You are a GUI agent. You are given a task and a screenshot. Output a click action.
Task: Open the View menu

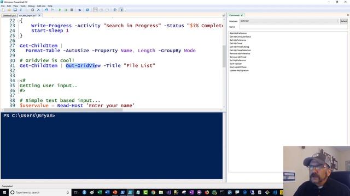tap(16, 6)
